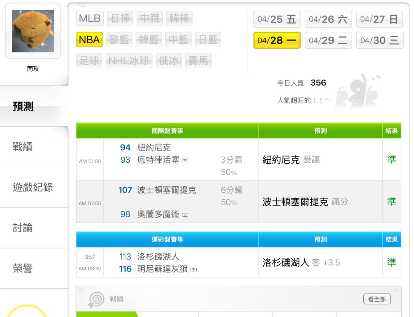Switch to date 04/25 五
Image resolution: width=414 pixels, height=317 pixels.
tap(277, 19)
